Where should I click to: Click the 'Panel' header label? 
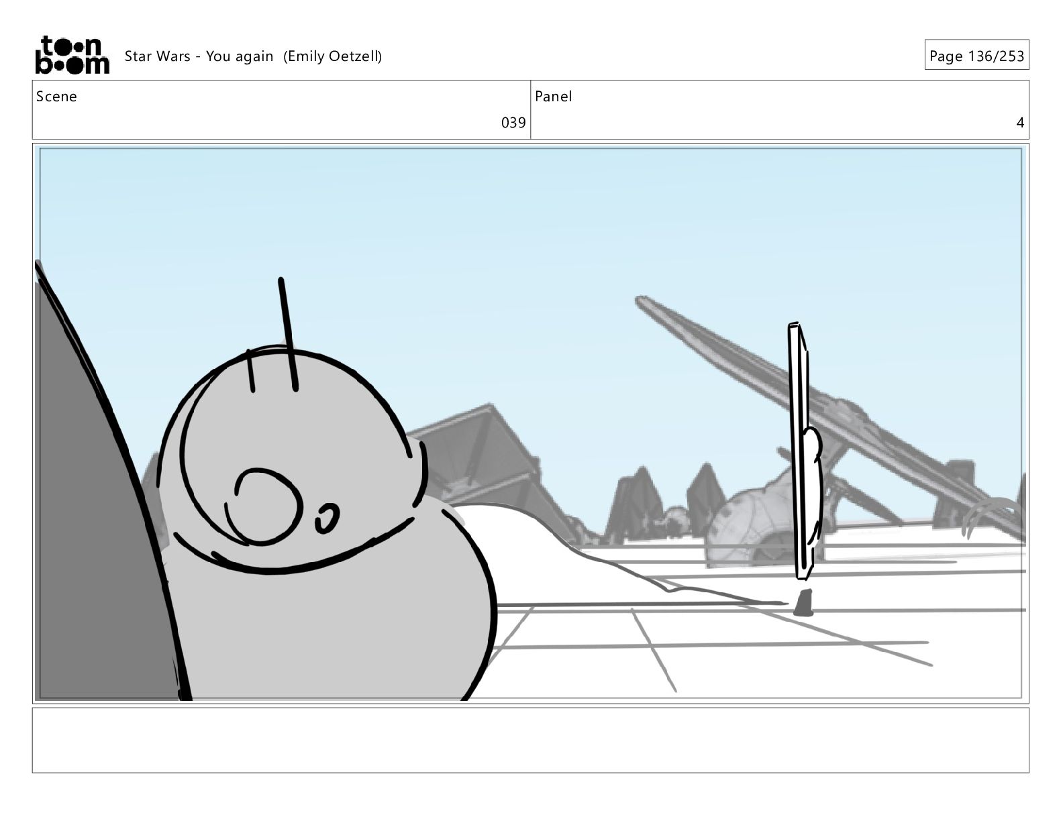coord(554,97)
